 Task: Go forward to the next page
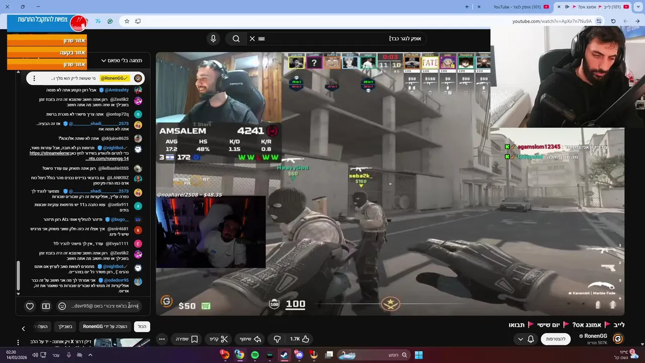coord(625,21)
